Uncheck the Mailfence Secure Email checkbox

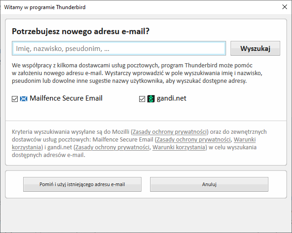coord(15,99)
